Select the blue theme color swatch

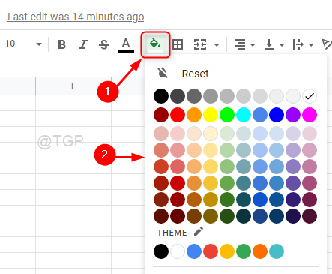[x=194, y=251]
